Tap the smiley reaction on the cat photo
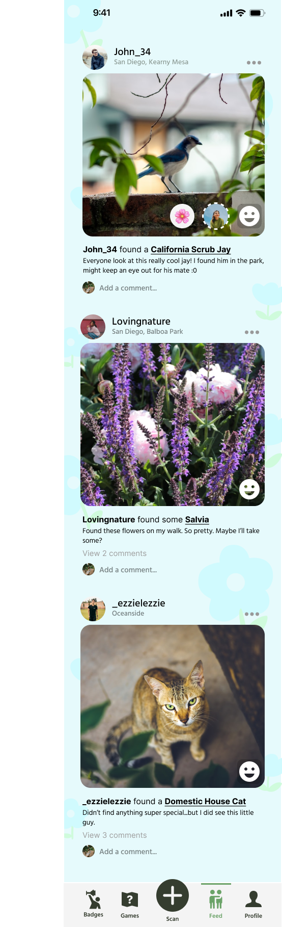Viewport: 282px width, 927px height. click(x=249, y=772)
